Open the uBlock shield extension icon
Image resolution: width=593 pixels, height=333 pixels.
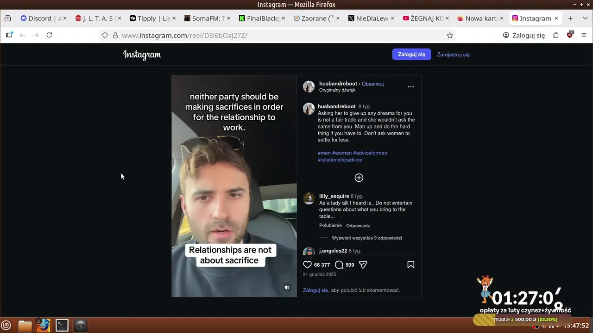570,35
